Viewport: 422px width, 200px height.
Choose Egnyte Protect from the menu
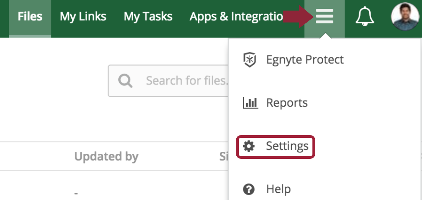305,60
